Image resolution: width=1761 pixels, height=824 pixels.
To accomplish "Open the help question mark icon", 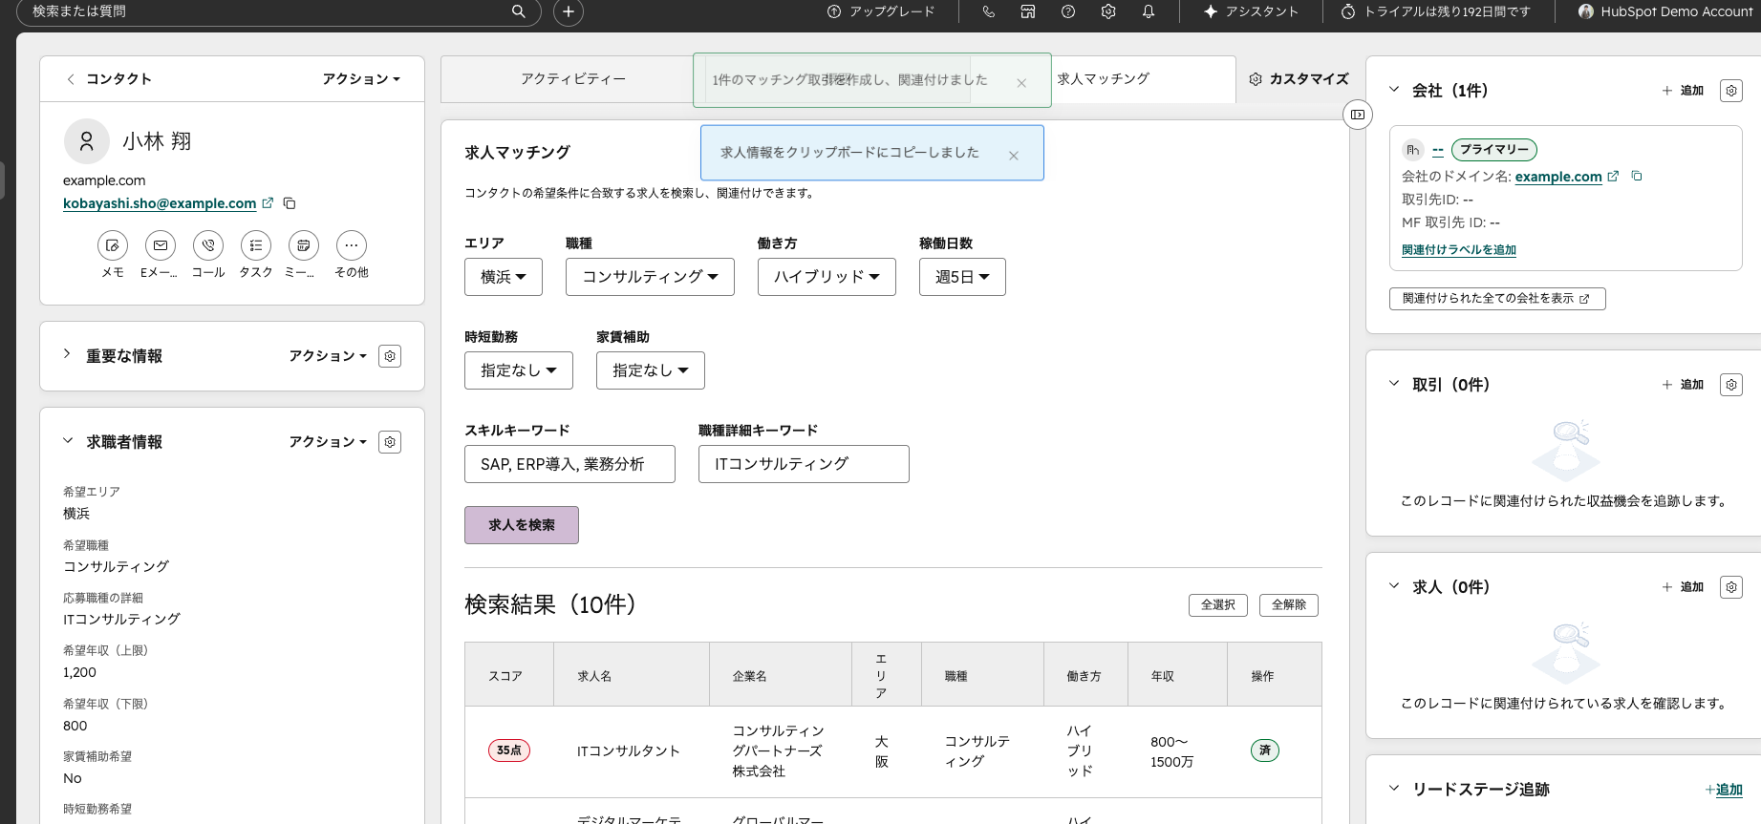I will coord(1068,11).
